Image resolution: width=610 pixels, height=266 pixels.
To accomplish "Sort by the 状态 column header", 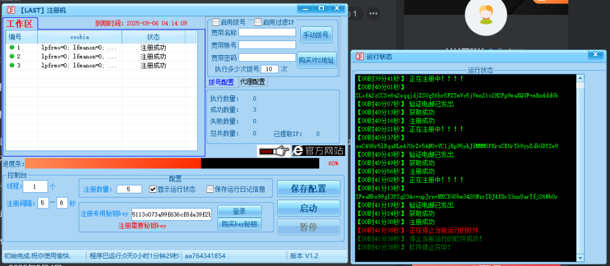I will click(x=152, y=37).
